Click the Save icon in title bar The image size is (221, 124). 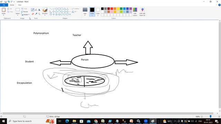6,2
